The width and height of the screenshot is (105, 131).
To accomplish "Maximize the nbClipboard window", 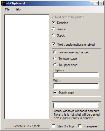I will [x=96, y=3].
